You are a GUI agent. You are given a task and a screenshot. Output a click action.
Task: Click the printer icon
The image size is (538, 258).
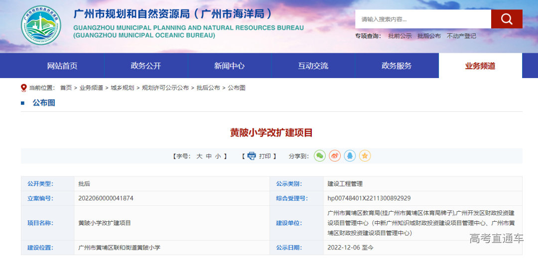coord(252,156)
